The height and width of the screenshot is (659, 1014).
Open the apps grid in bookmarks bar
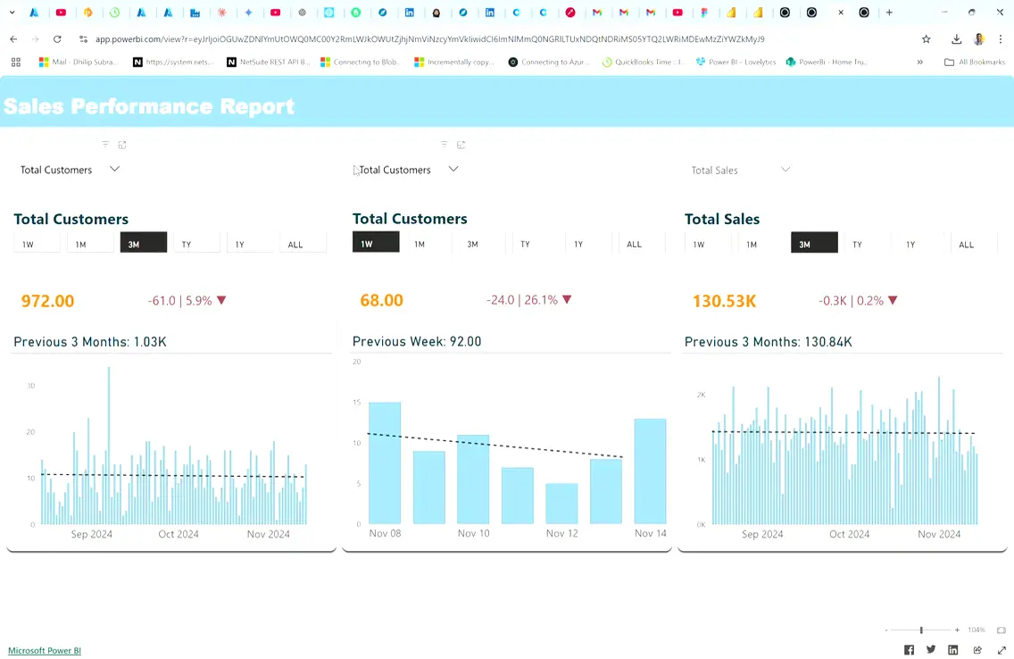pos(15,63)
